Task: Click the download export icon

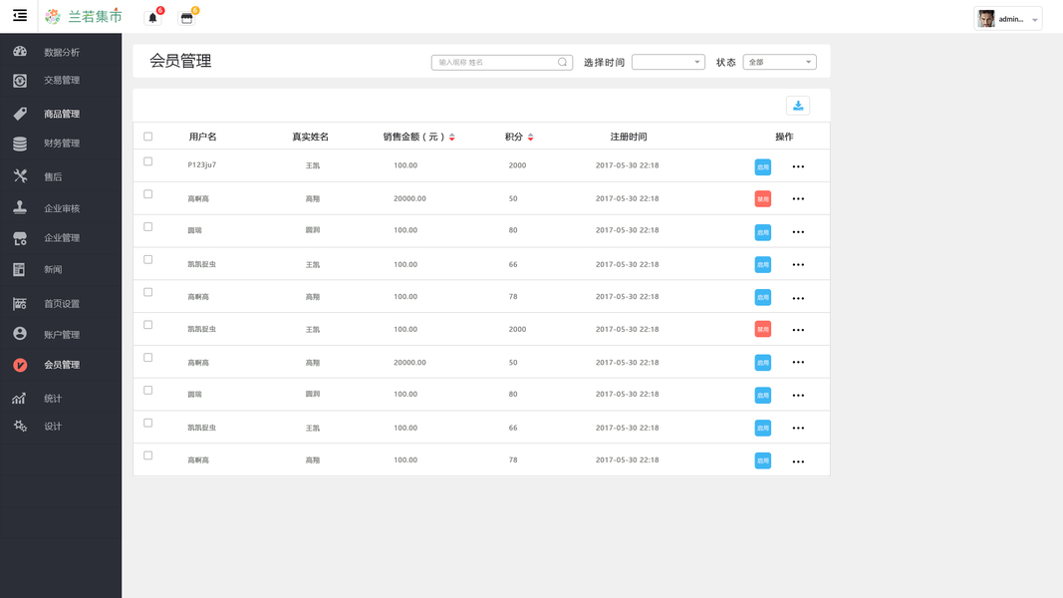Action: (798, 106)
